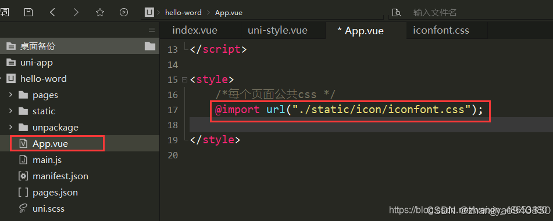The width and height of the screenshot is (553, 221).
Task: Open the pages folder label
Action: [45, 95]
